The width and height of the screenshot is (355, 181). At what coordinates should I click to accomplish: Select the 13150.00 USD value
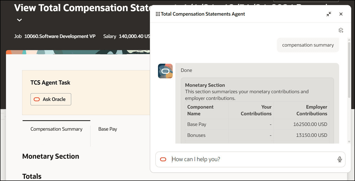(x=311, y=135)
